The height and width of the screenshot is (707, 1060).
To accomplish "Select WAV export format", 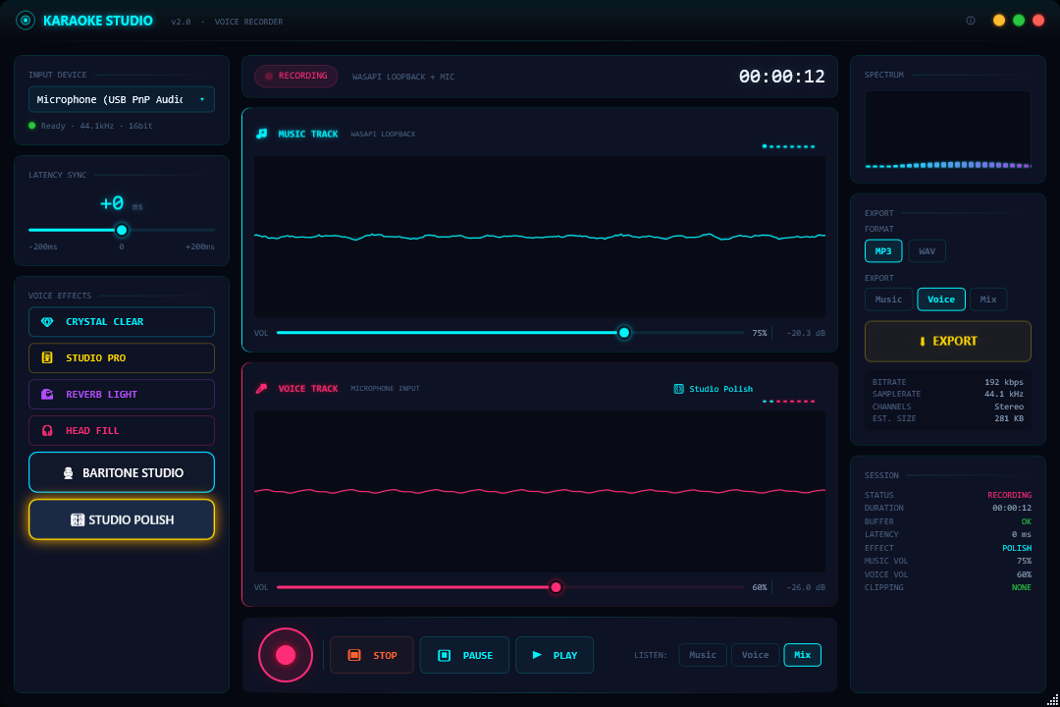I will click(x=927, y=251).
